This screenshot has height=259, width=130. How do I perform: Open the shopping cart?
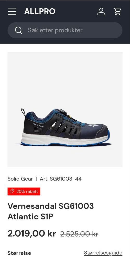(x=118, y=11)
